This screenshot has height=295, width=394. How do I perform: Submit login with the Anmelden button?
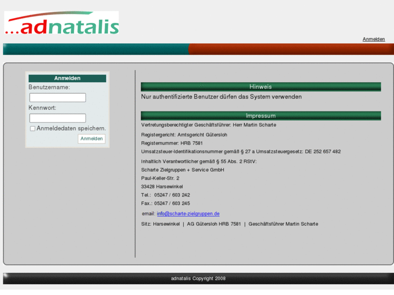(92, 139)
